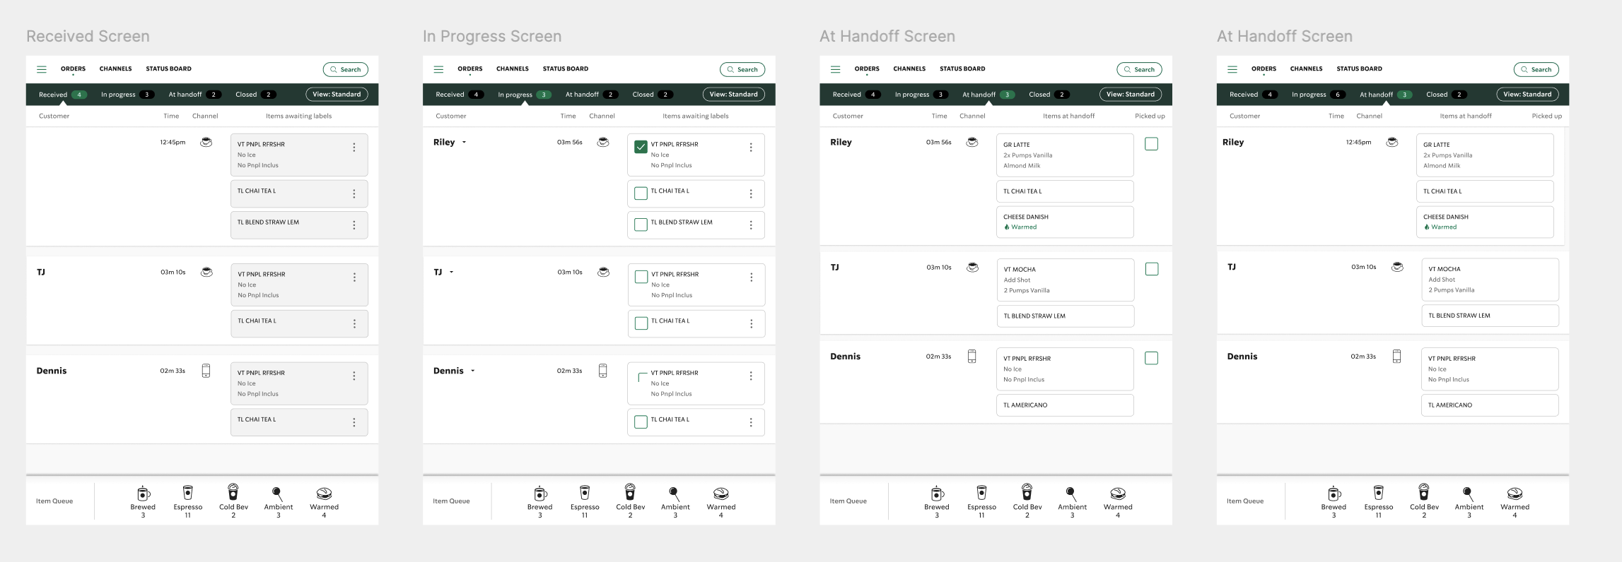The width and height of the screenshot is (1622, 562).
Task: Click Search button on first At Handoff Screen
Action: coord(1139,69)
